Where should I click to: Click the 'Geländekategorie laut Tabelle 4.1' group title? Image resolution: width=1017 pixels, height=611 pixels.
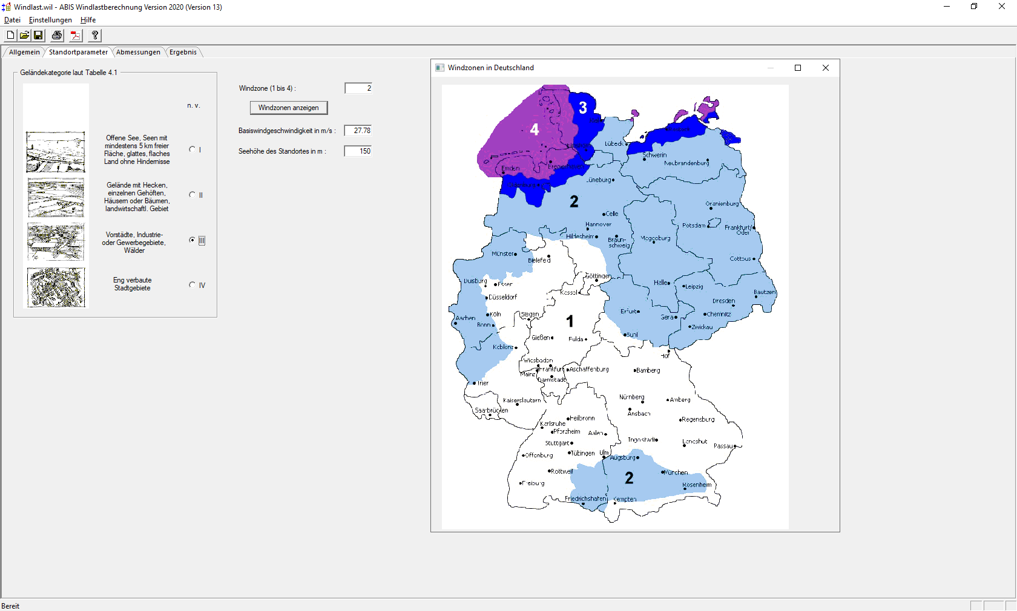[x=68, y=73]
